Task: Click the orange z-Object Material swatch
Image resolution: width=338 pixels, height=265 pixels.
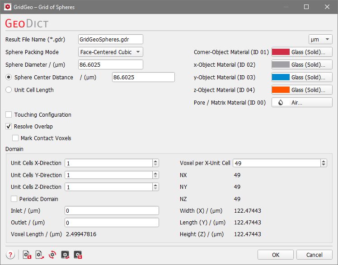Action: click(281, 90)
